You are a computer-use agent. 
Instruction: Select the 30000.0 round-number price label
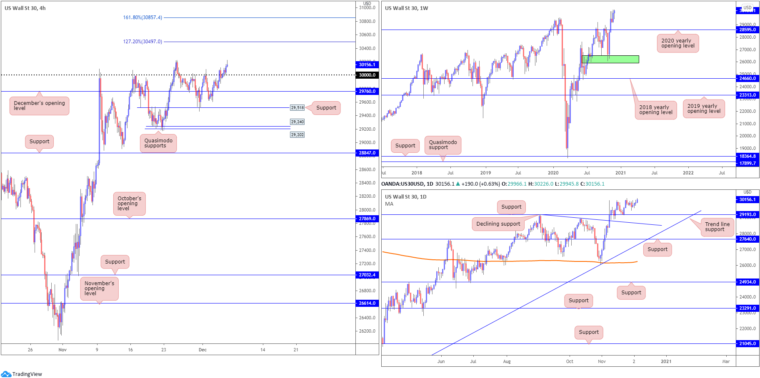(x=367, y=75)
